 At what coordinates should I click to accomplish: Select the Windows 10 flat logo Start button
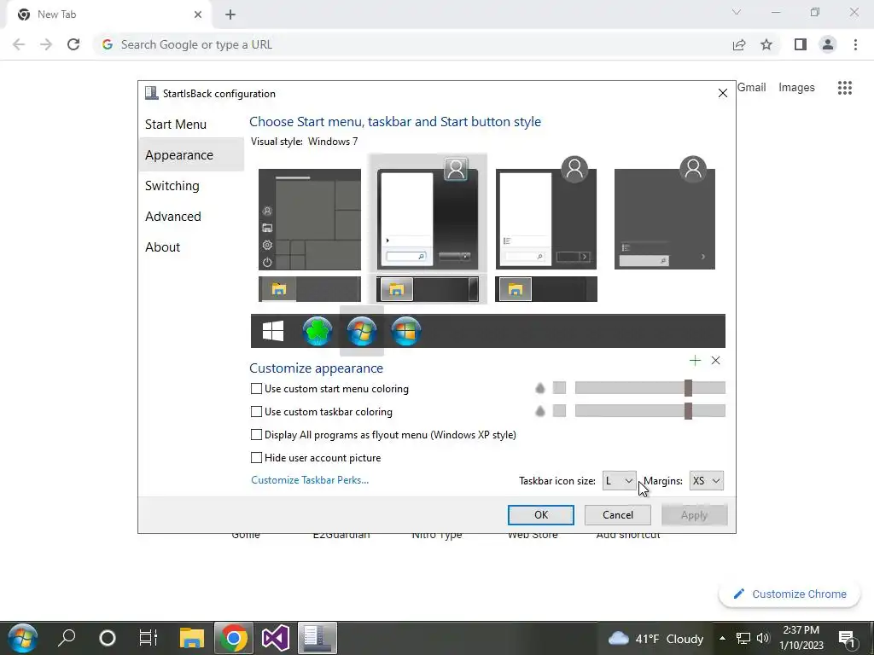point(272,331)
